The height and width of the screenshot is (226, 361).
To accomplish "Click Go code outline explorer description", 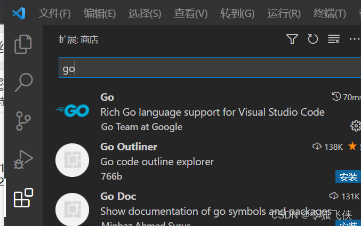I will [x=157, y=162].
